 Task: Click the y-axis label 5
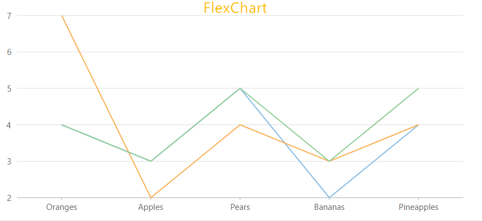[x=9, y=89]
